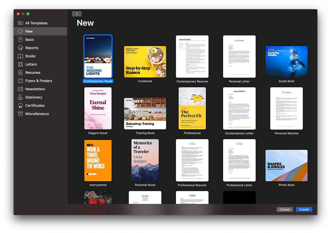The width and height of the screenshot is (331, 233).
Task: Open the Reports category icon
Action: [x=20, y=48]
